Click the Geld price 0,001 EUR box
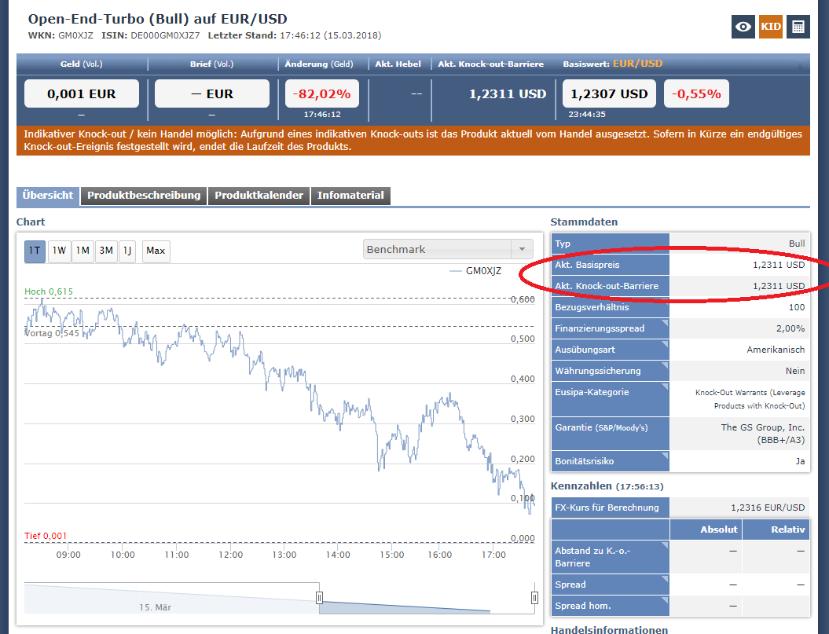 click(82, 93)
